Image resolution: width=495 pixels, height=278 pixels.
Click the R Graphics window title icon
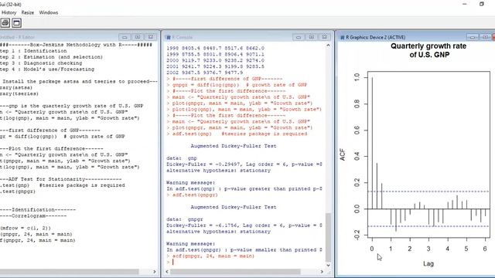pos(342,37)
